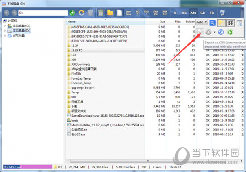Enable MD5 checksum calculation
The width and height of the screenshot is (246, 172).
point(137,13)
